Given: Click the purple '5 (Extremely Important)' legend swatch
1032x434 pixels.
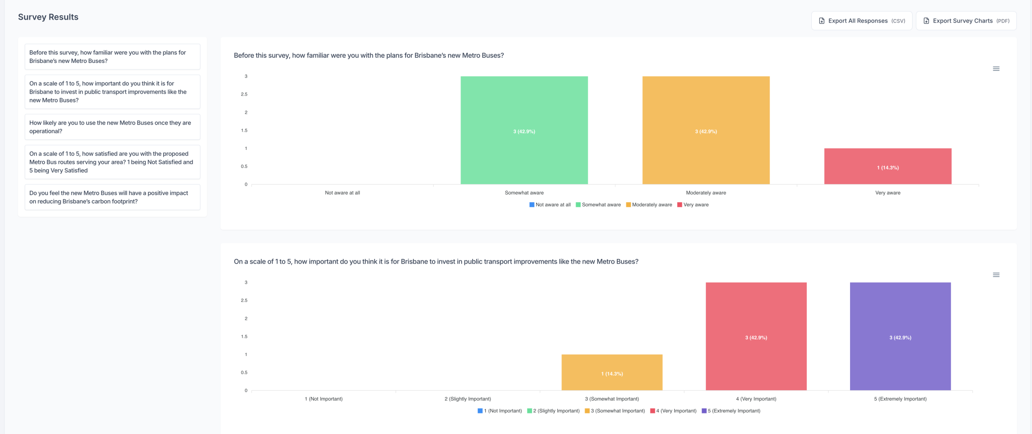Looking at the screenshot, I should point(704,411).
